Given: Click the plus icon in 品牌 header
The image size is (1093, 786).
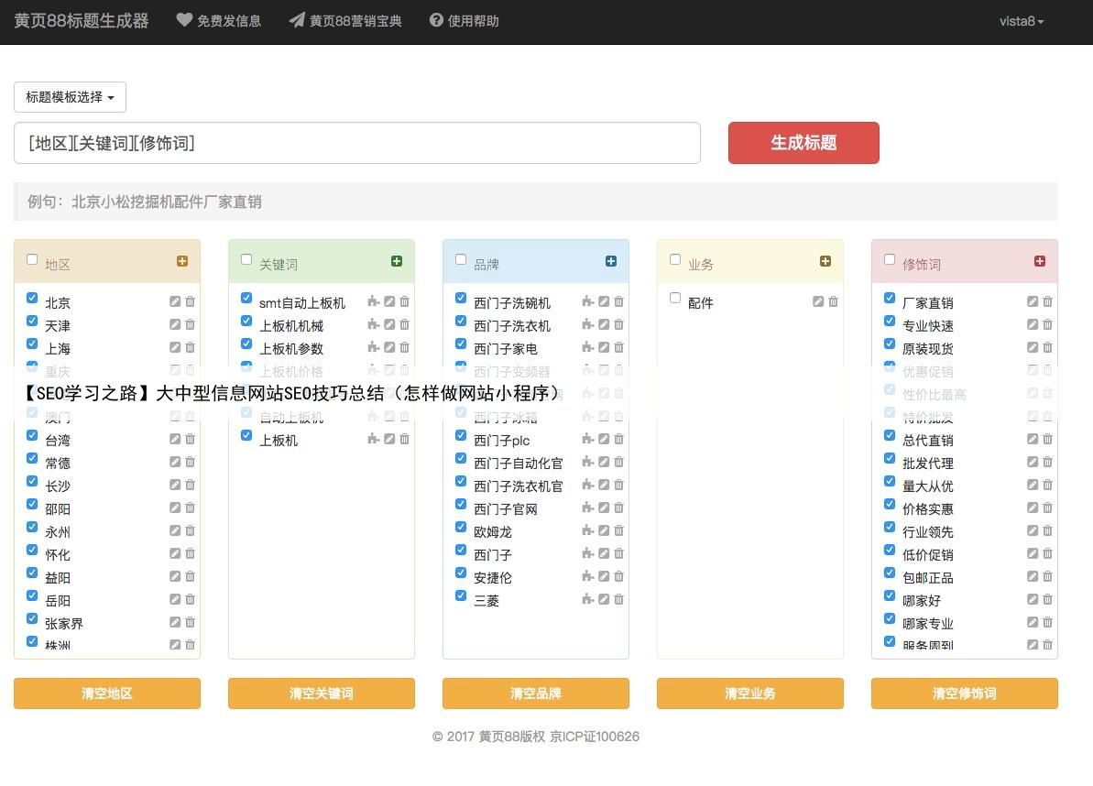Looking at the screenshot, I should (611, 261).
